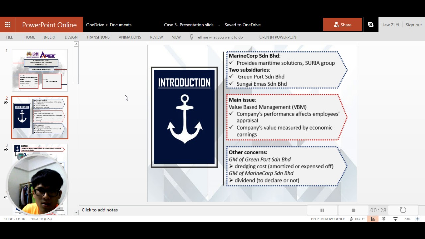Viewport: 425px width, 239px height.
Task: Switch to the TRANSITIONS ribbon tab
Action: coord(98,37)
